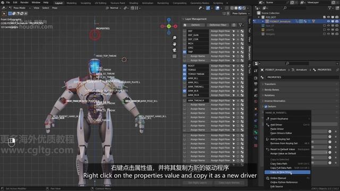Select the solid shading mode
Screen dimensions: 340x191
(x=236, y=8)
